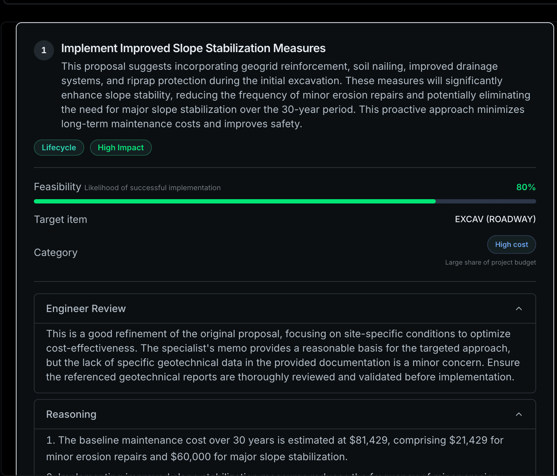Click the proposal description paragraph

click(295, 95)
